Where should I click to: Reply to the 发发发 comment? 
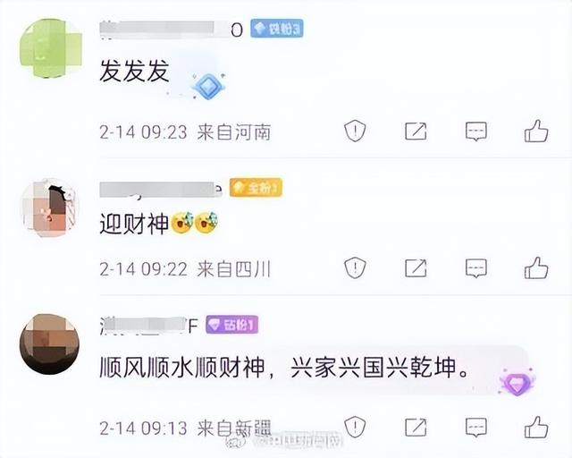point(476,131)
